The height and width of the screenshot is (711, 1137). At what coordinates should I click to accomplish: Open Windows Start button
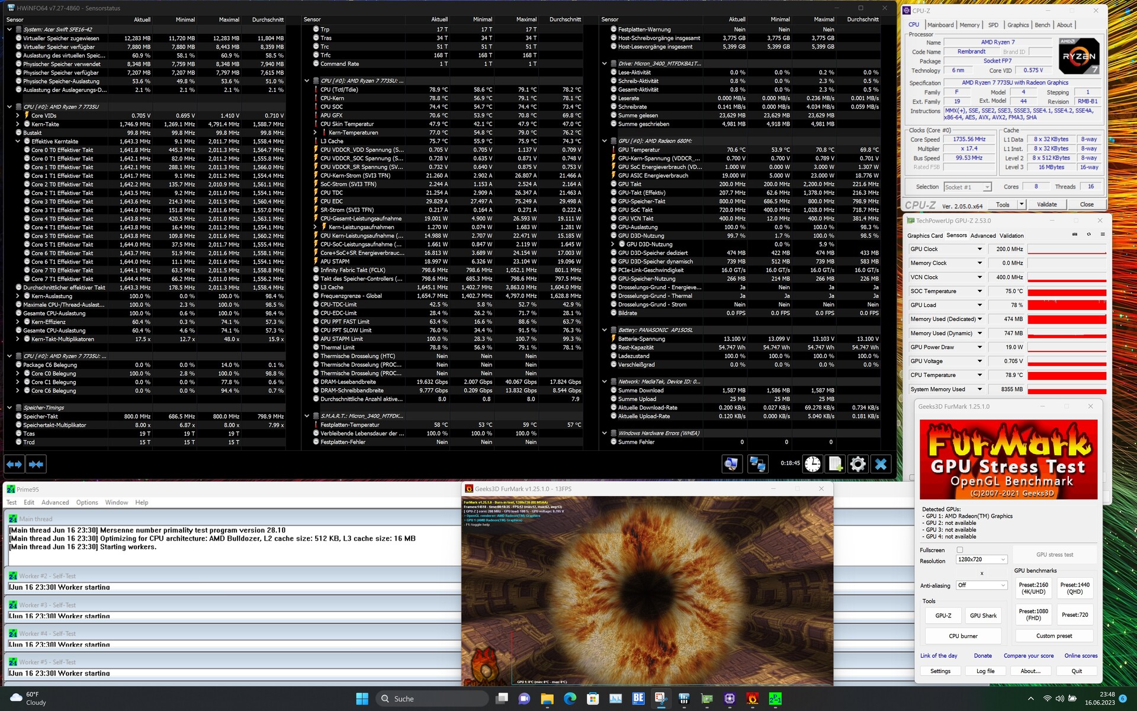pyautogui.click(x=362, y=699)
